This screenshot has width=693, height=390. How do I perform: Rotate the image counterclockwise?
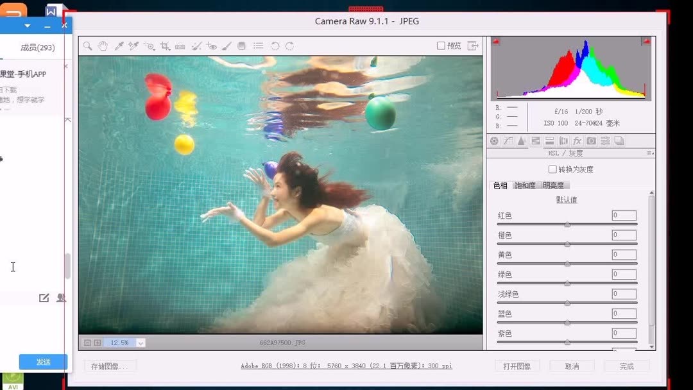tap(276, 46)
